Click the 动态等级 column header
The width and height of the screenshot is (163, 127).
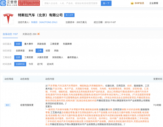click(x=9, y=79)
